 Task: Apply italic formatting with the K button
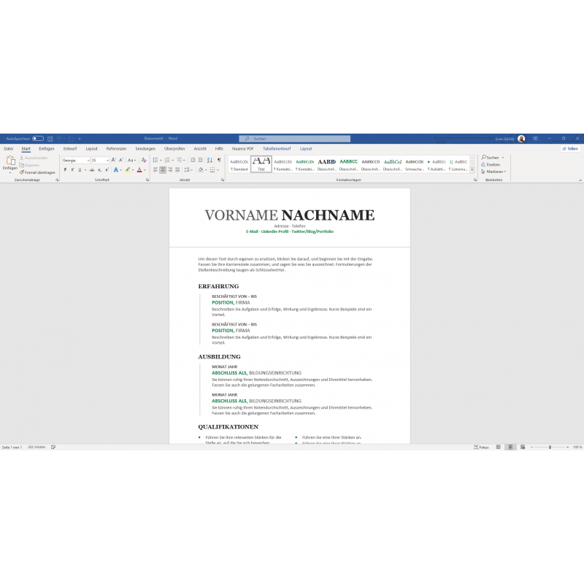click(x=72, y=169)
